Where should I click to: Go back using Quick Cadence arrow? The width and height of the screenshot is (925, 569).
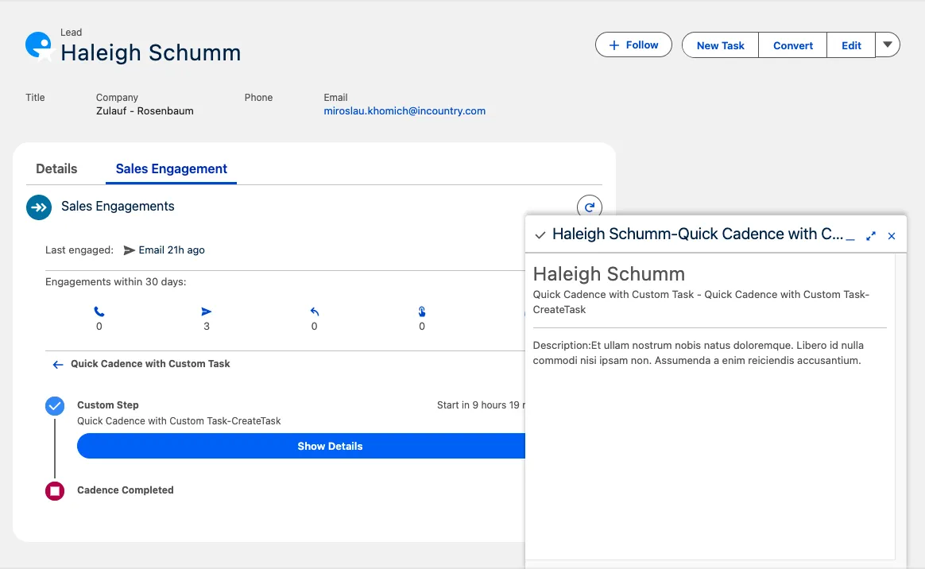click(x=57, y=364)
